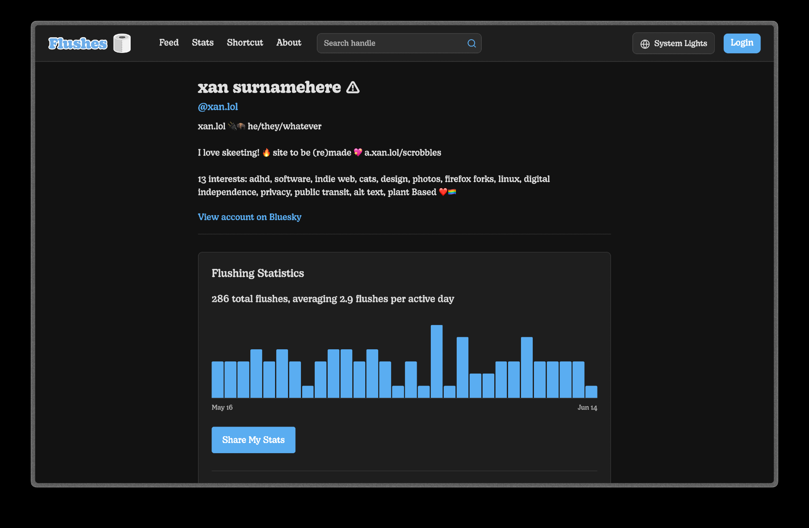Open the Stats page

(x=202, y=42)
